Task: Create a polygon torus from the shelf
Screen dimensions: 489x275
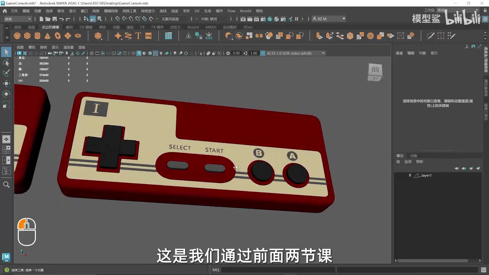Action: click(58, 36)
